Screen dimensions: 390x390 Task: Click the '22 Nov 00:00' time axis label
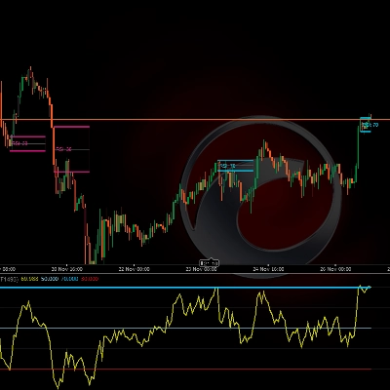pos(135,269)
